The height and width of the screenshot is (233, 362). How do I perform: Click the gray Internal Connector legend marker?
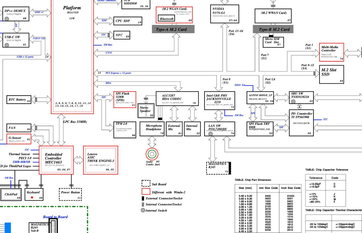tap(143, 204)
